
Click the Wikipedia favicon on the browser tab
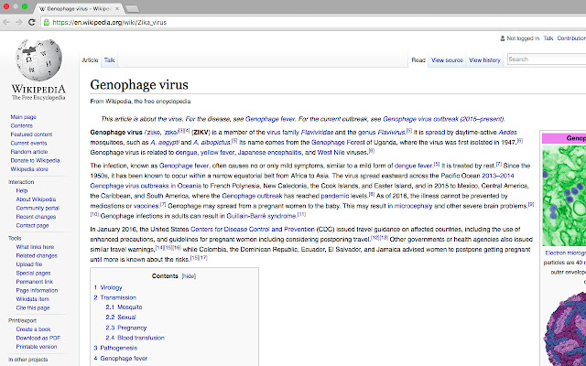[x=42, y=8]
